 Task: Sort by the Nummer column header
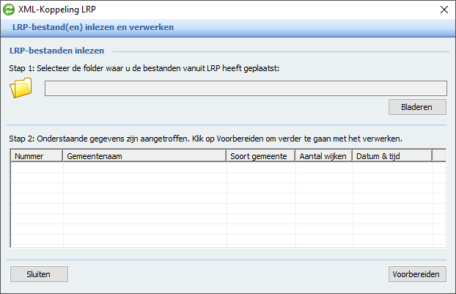click(37, 156)
